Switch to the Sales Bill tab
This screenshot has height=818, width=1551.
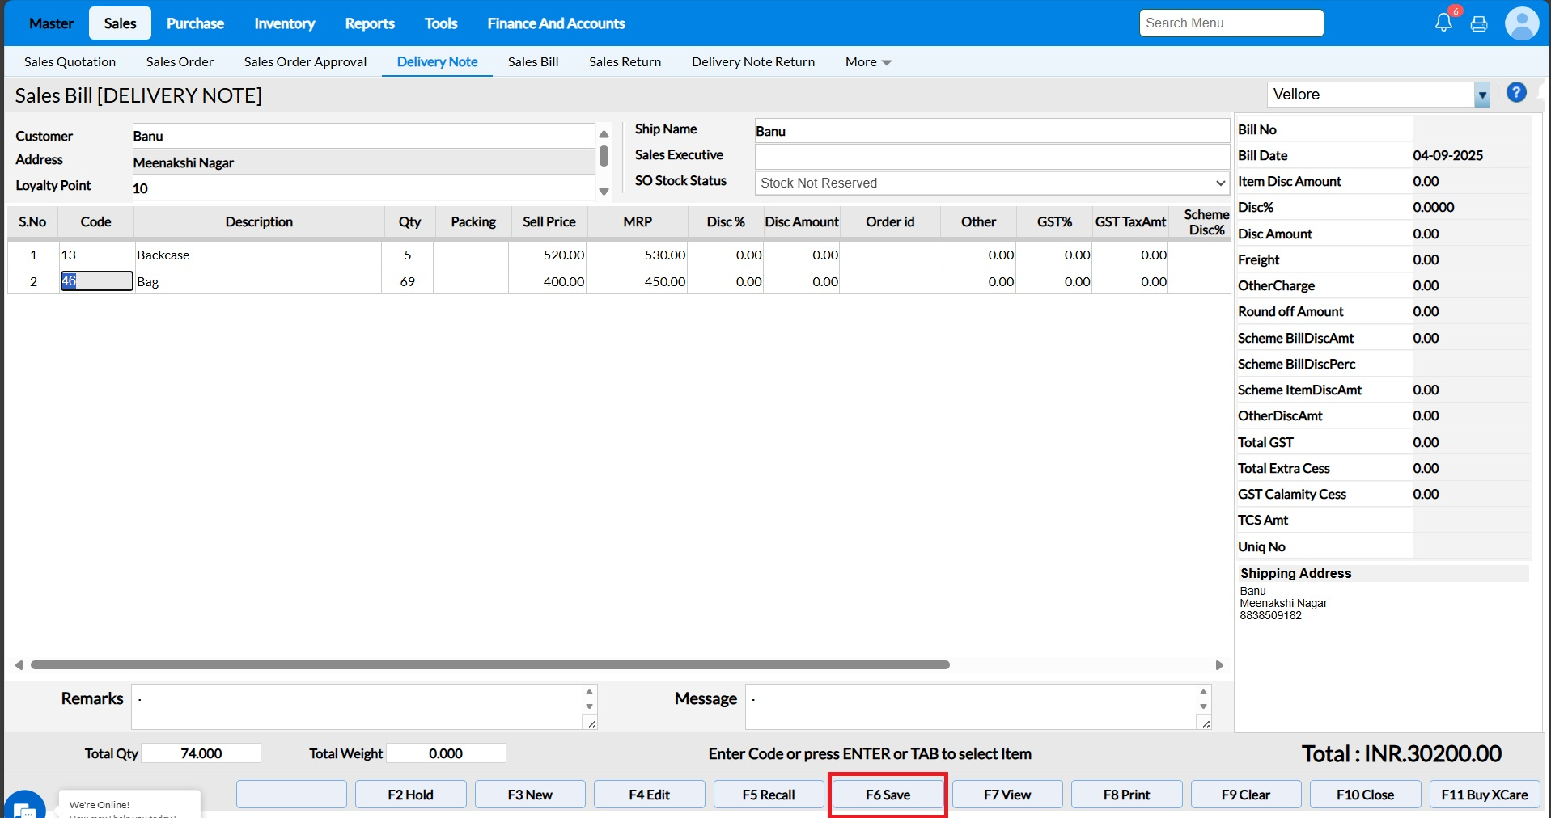tap(532, 62)
